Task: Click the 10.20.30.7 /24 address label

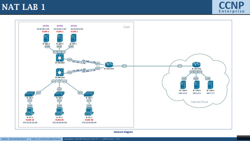Action: [60, 29]
